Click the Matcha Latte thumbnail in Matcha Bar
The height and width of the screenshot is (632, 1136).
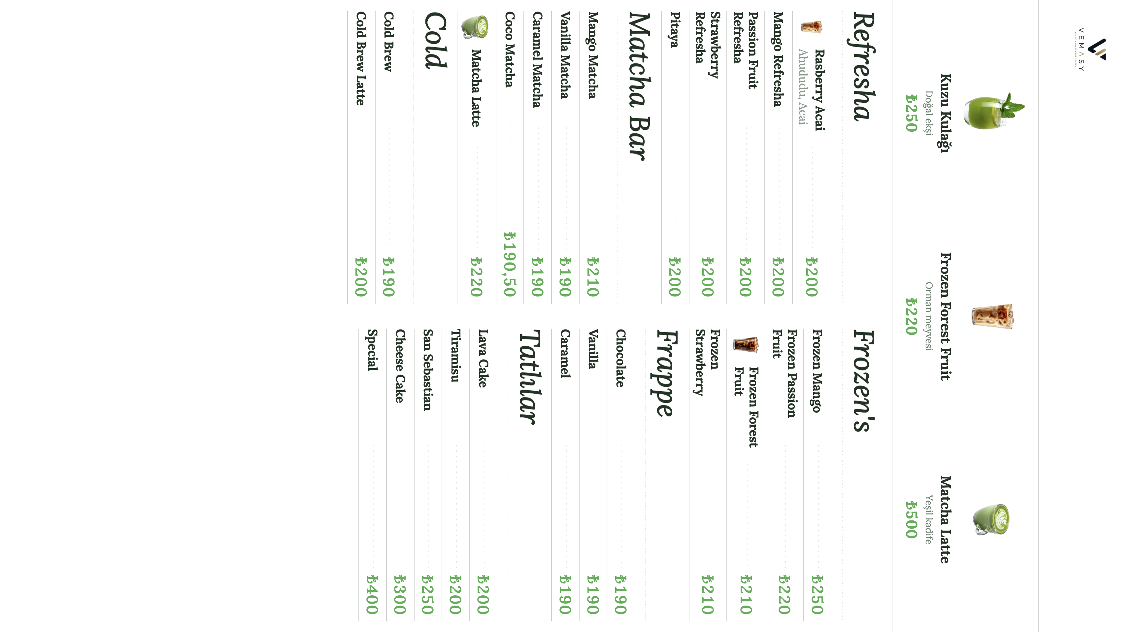pyautogui.click(x=475, y=27)
